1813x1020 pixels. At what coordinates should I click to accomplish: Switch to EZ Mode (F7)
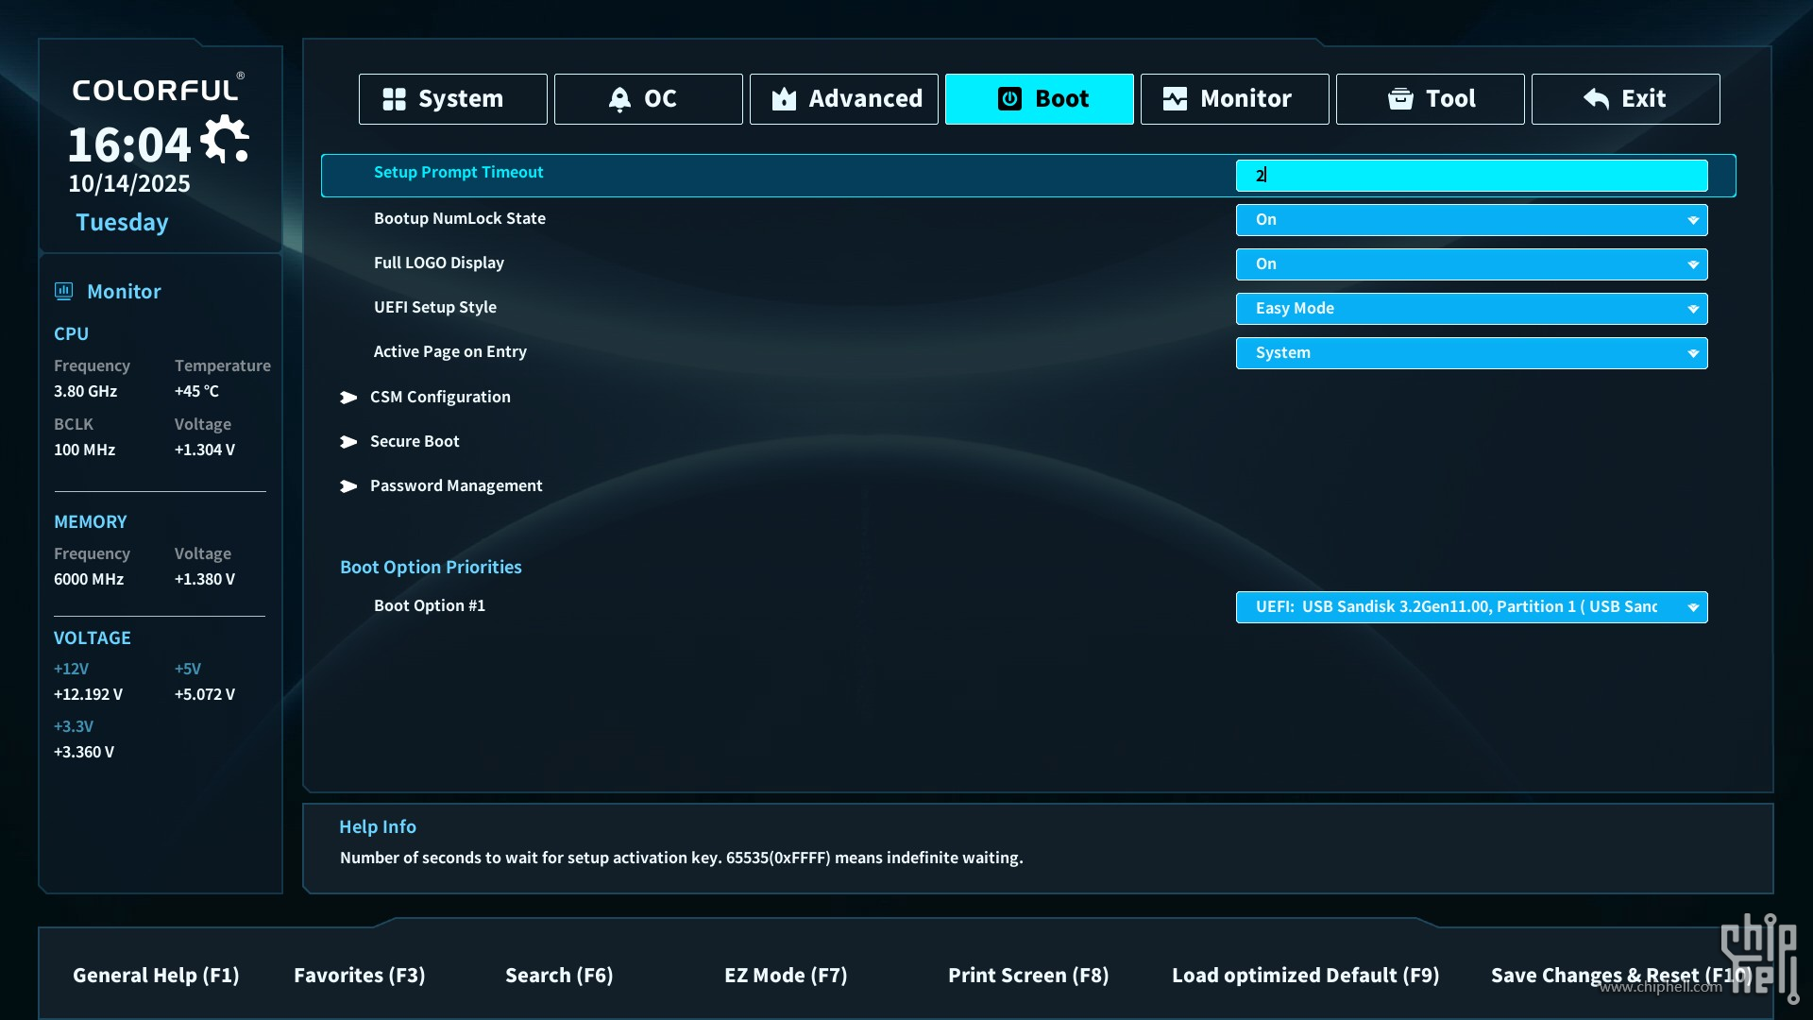[786, 976]
